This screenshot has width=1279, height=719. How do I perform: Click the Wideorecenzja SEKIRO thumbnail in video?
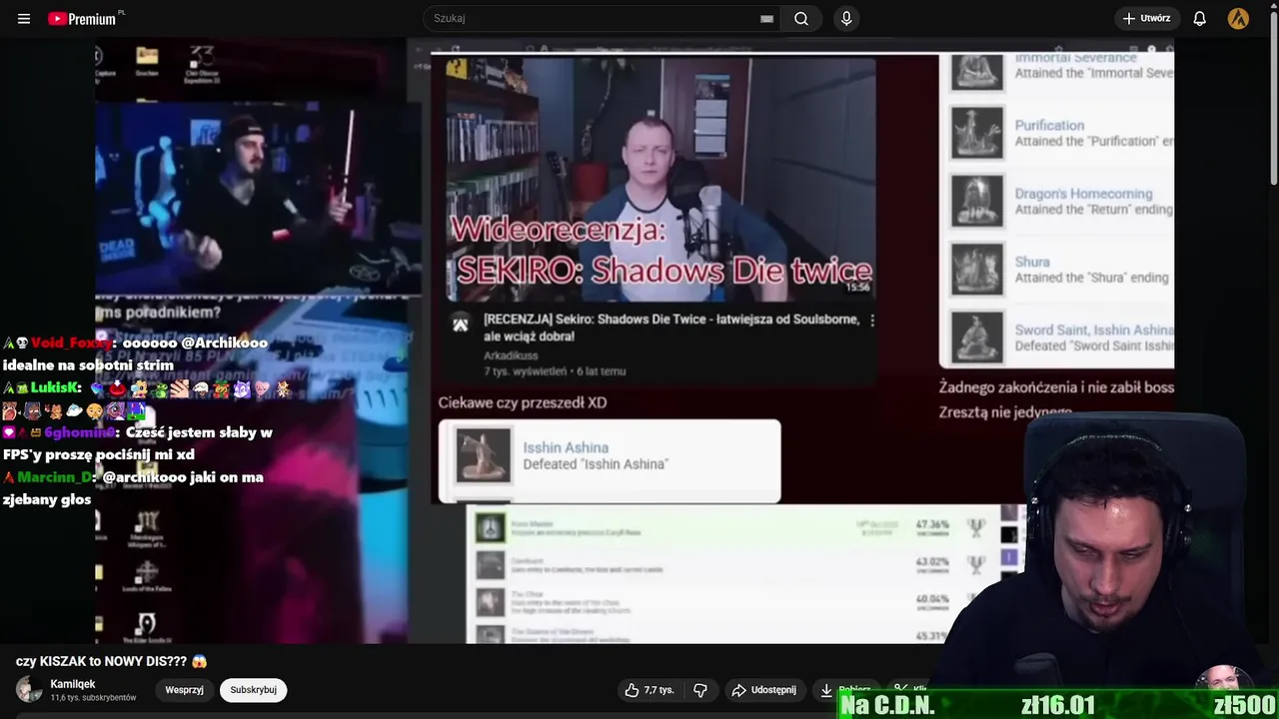[x=660, y=178]
